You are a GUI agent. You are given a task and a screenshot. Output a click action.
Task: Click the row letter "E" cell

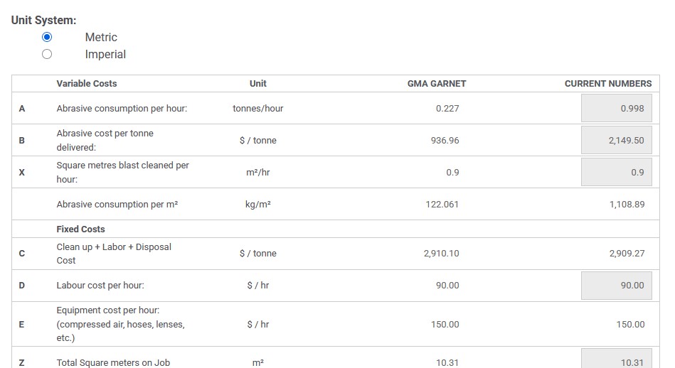[21, 325]
